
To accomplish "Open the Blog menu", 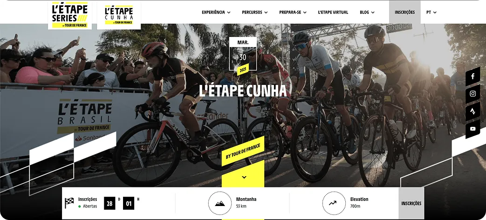I will click(367, 13).
